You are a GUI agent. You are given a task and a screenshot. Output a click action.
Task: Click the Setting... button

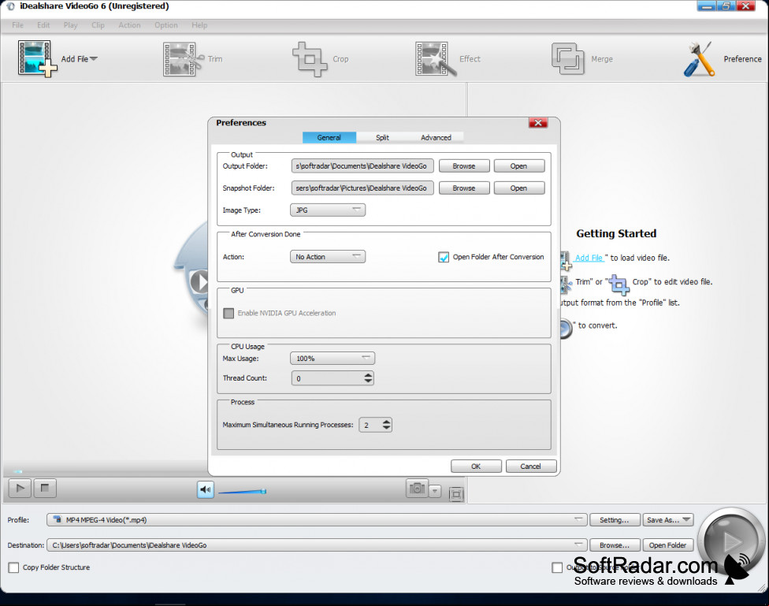[615, 519]
